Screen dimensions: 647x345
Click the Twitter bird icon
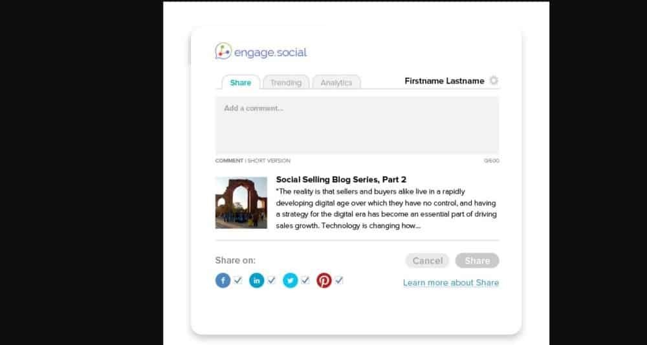click(290, 280)
